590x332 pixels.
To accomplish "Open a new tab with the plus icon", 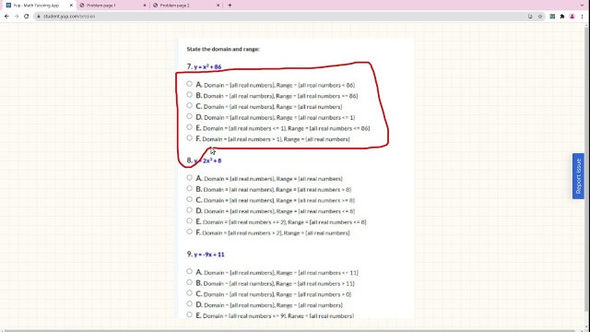I will 230,6.
